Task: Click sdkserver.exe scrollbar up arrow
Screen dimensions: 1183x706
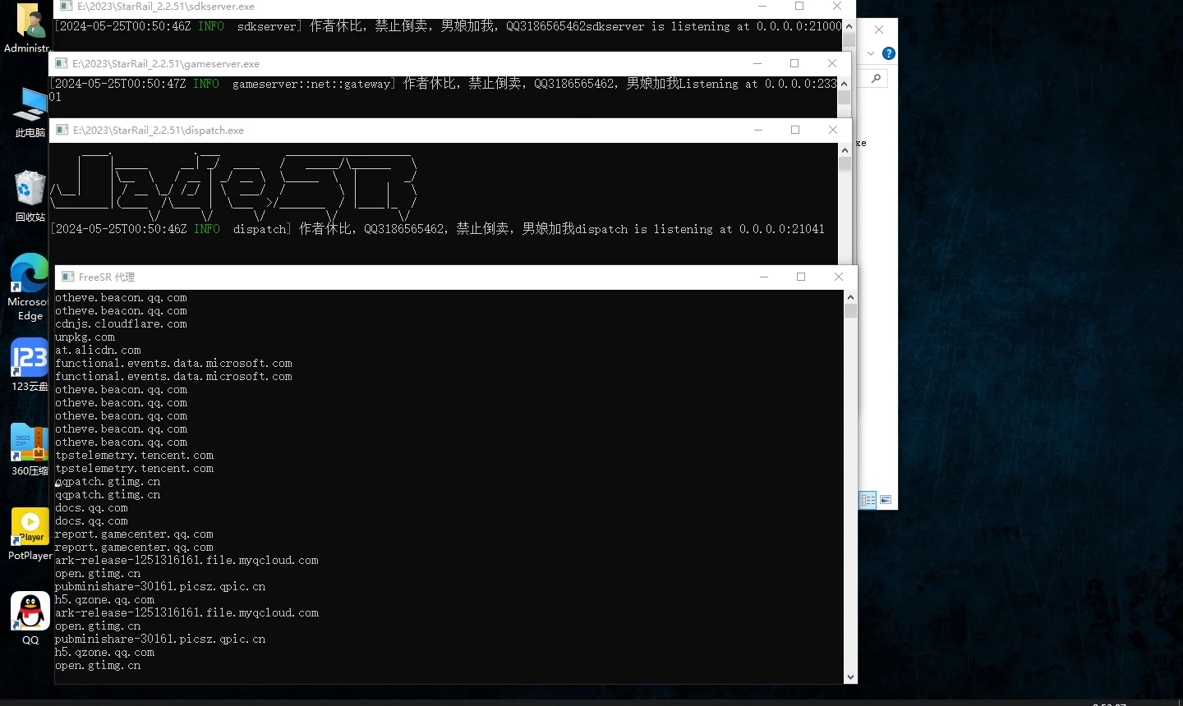Action: tap(849, 26)
